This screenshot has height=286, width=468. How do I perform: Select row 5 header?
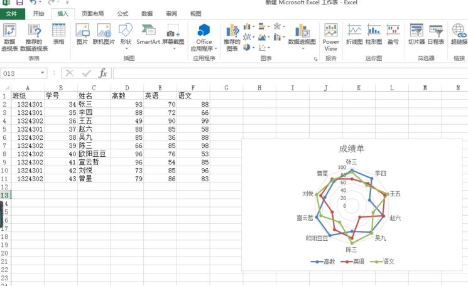4,129
